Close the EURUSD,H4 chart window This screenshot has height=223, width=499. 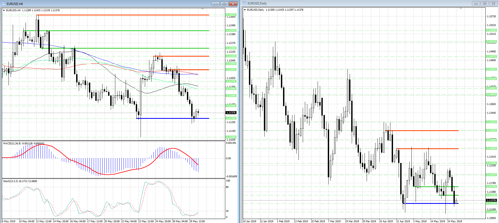click(x=233, y=4)
